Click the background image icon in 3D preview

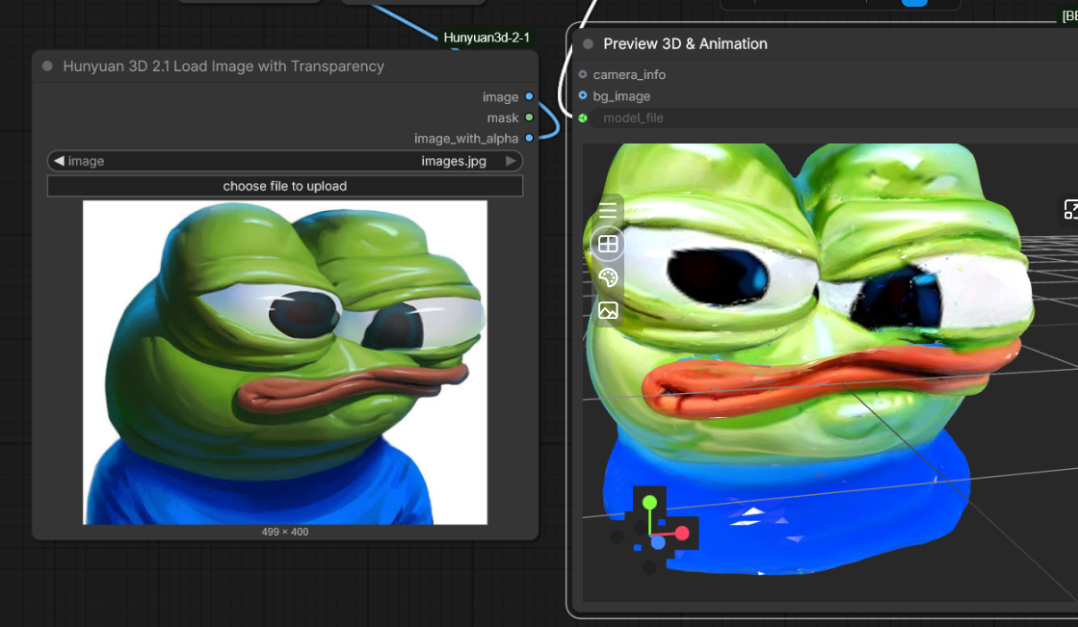click(608, 311)
